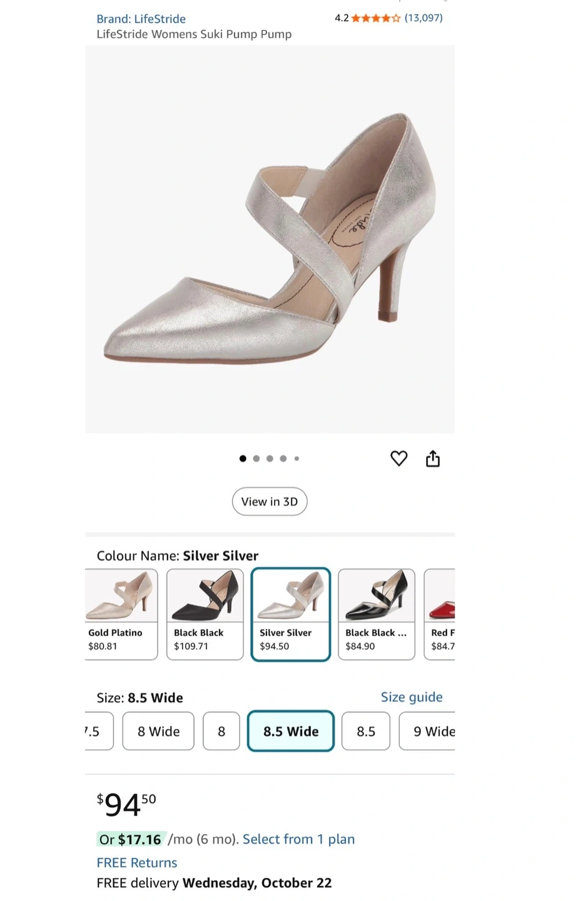Viewport: 578px width, 901px height.
Task: Select the Gold Platino colour swatch
Action: point(121,614)
